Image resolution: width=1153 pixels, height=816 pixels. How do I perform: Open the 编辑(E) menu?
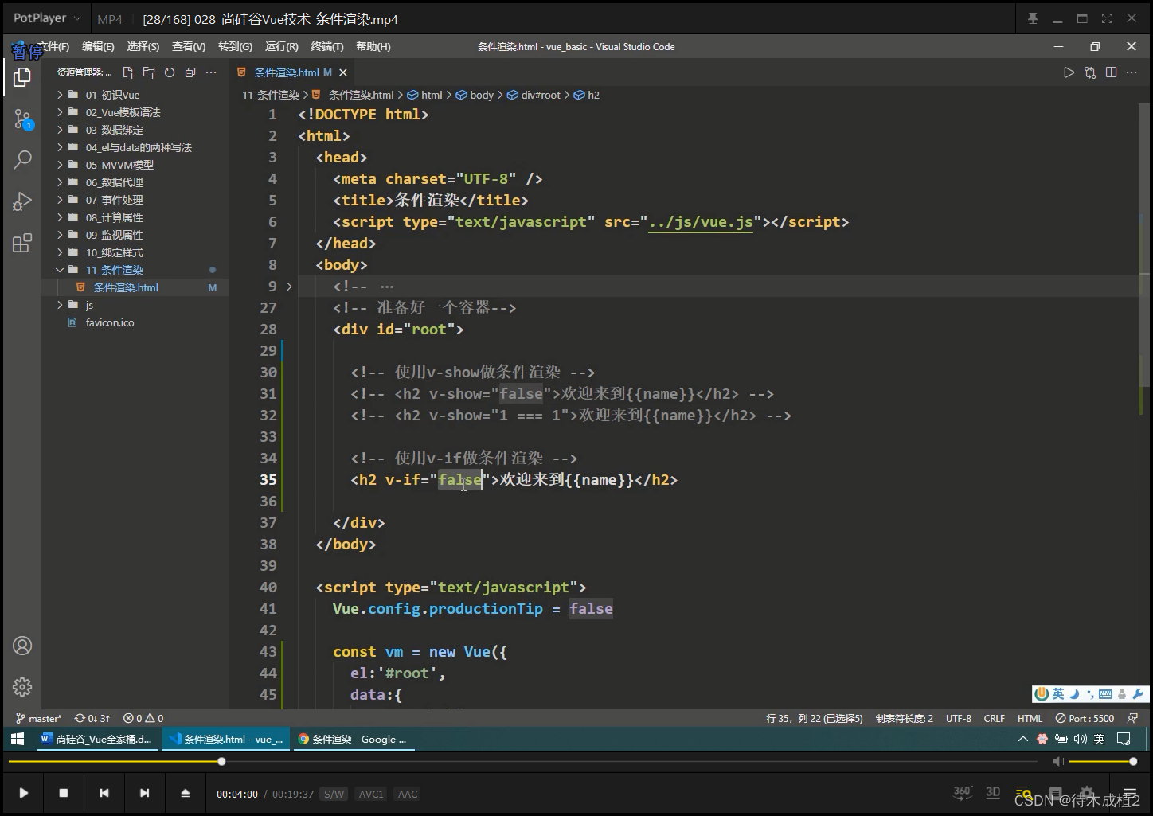(x=98, y=47)
